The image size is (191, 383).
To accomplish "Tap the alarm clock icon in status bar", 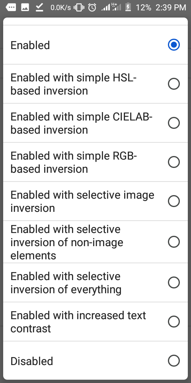I will (x=92, y=8).
